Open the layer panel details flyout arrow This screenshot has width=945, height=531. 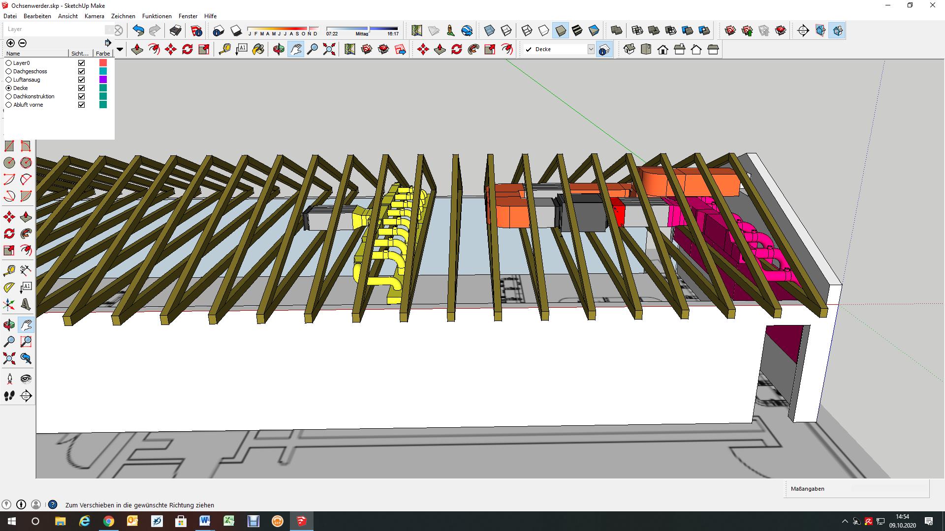point(108,43)
